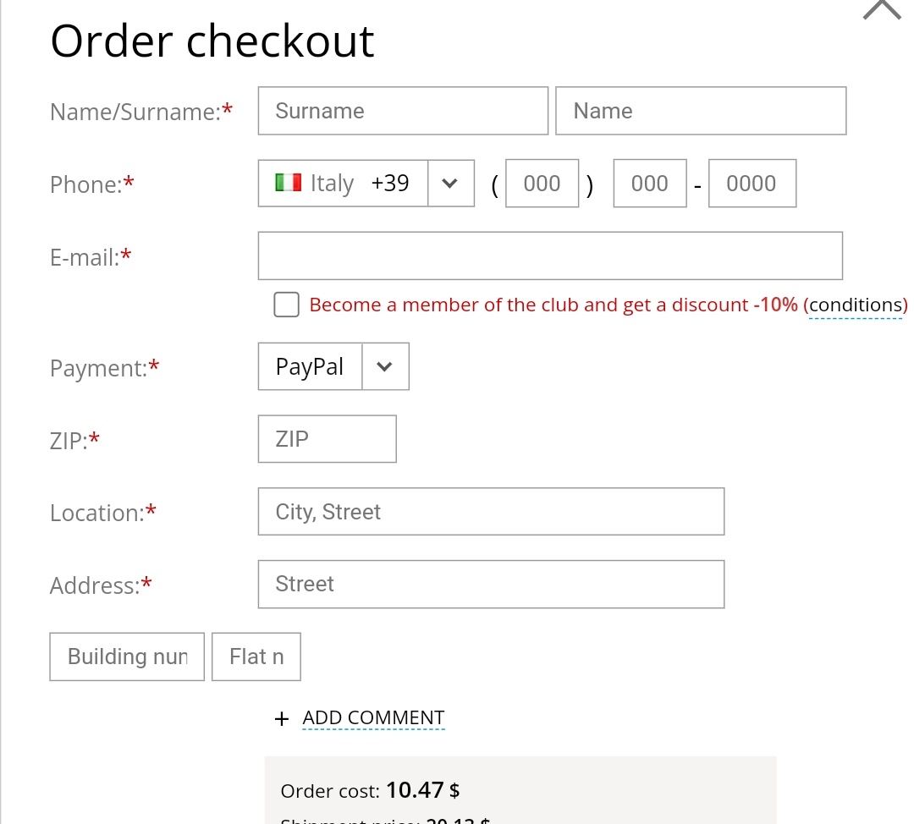Click the last four-digit phone field
The image size is (914, 824).
(x=752, y=183)
